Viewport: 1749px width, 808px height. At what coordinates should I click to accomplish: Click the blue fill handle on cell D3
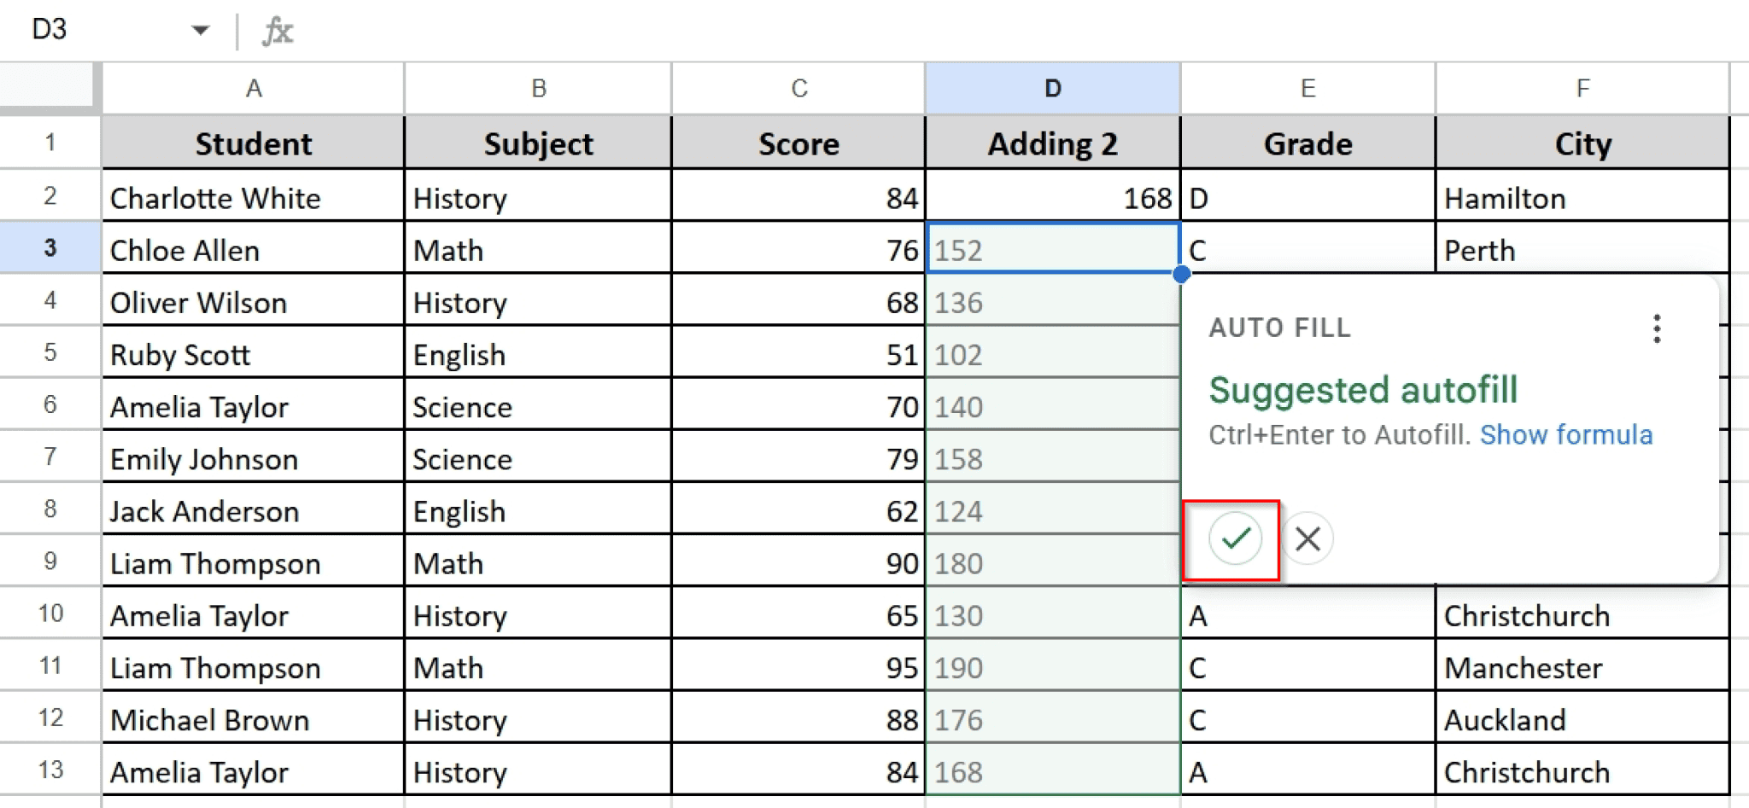[x=1179, y=274]
